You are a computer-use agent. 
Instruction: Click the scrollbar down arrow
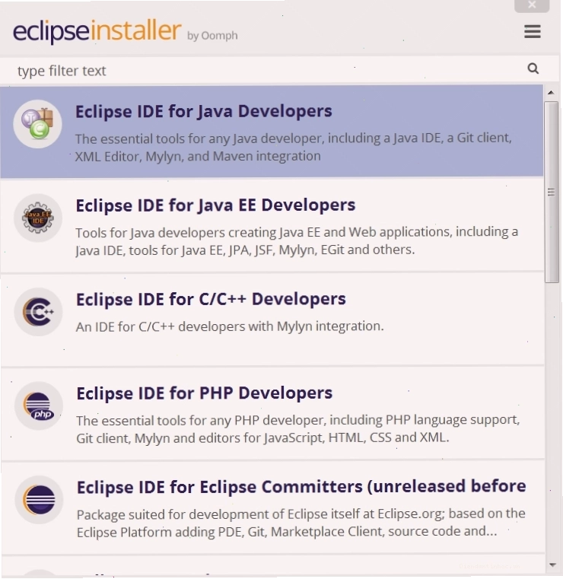(552, 565)
